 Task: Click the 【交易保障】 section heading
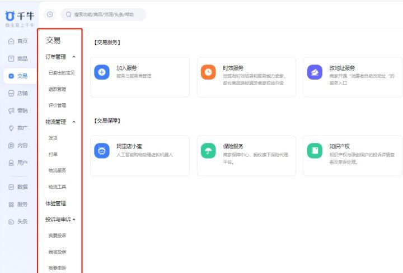click(x=107, y=121)
